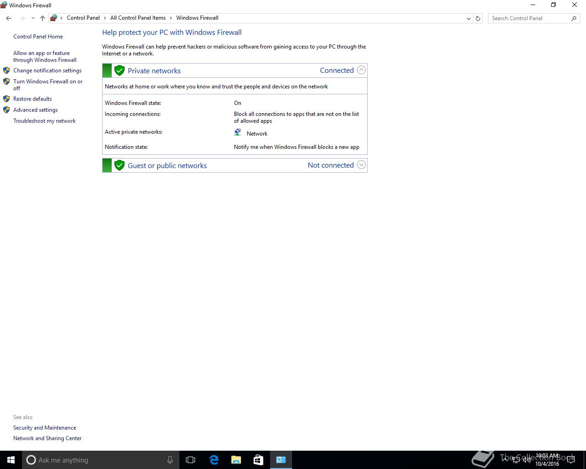Select All Control Panel Items breadcrumb
Image resolution: width=586 pixels, height=469 pixels.
point(138,18)
